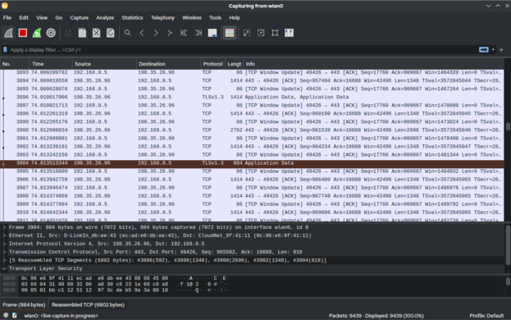Viewport: 511px width, 320px height.
Task: Switch to Reassembled TCP (6802 bytes) tab
Action: 88,304
